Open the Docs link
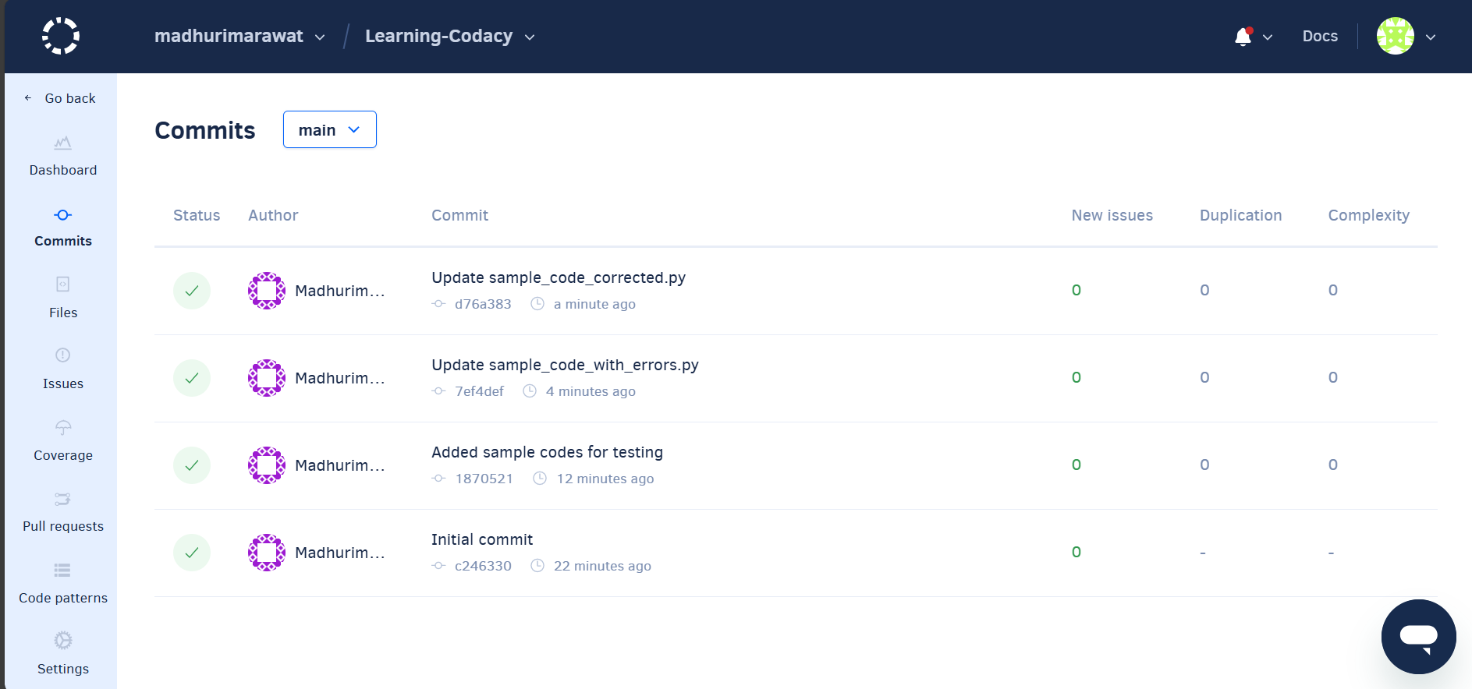This screenshot has width=1472, height=689. (1320, 37)
